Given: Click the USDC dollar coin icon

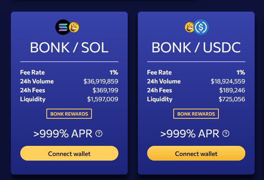Looking at the screenshot, I should pos(201,27).
